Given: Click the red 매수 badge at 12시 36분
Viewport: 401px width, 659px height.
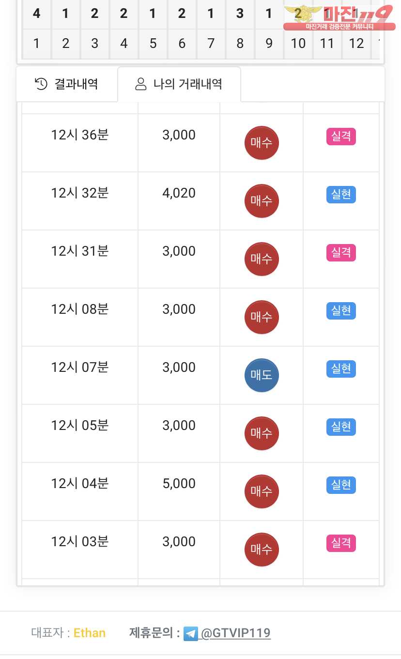Looking at the screenshot, I should click(262, 143).
